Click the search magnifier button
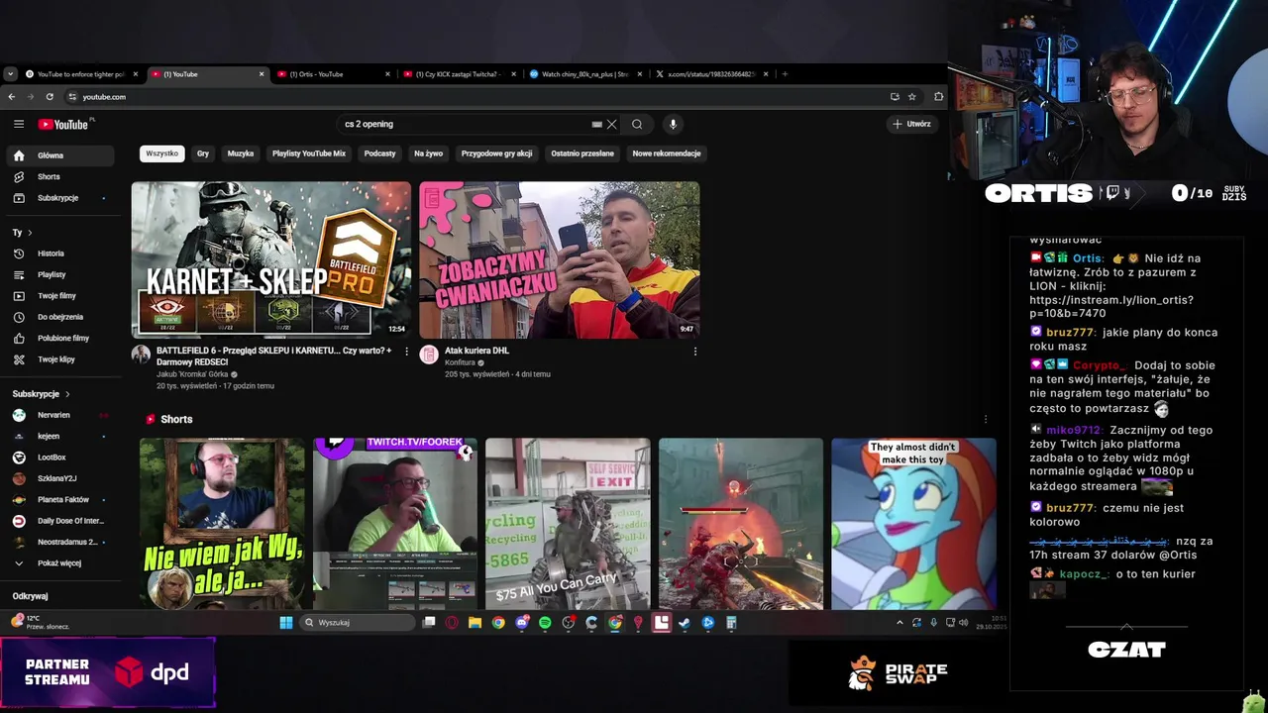This screenshot has height=713, width=1268. 637,124
